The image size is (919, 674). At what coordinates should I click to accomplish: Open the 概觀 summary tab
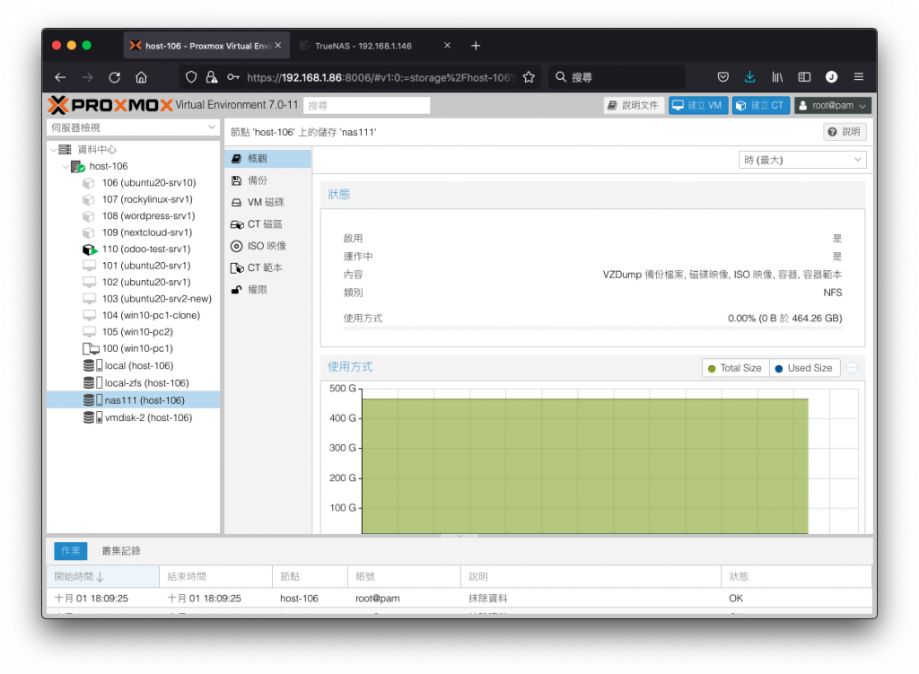click(x=267, y=159)
